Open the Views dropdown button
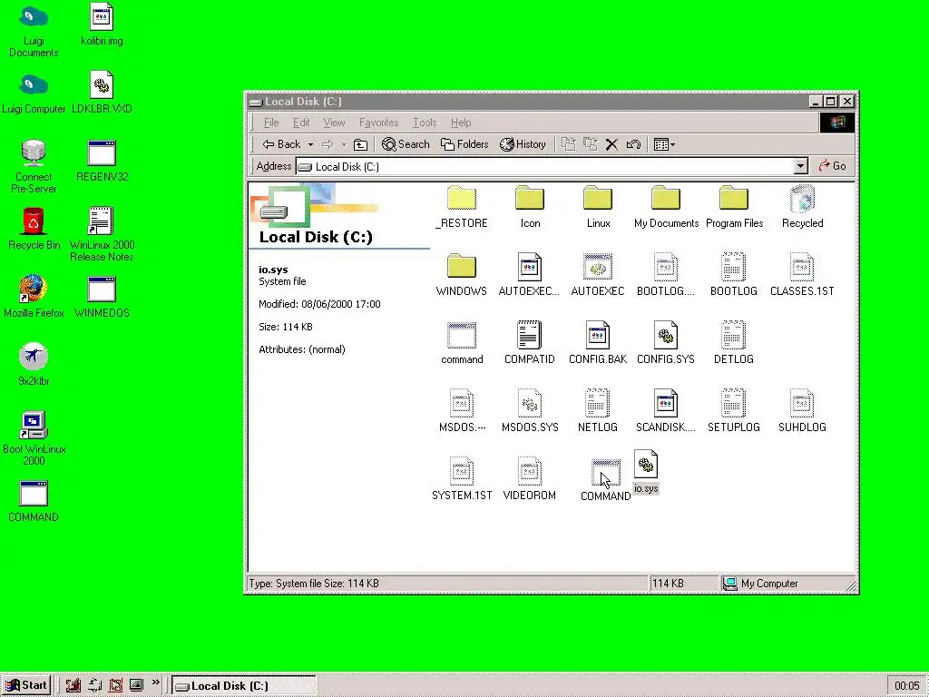Image resolution: width=929 pixels, height=697 pixels. point(664,144)
